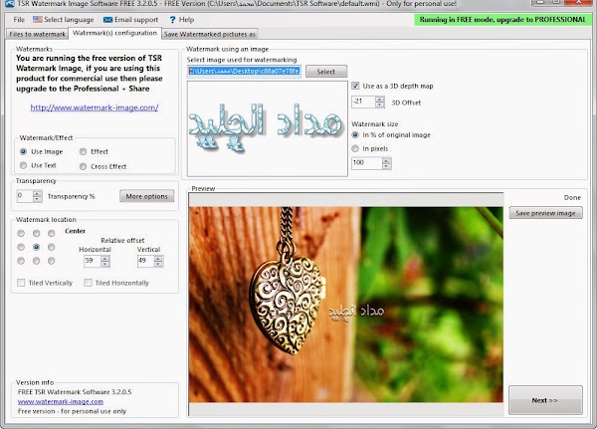Open www.watermark-image.com link in Version info
The image size is (597, 429).
click(61, 401)
